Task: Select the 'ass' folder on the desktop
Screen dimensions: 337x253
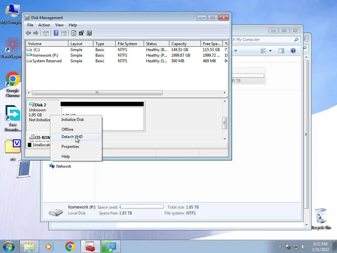Action: pos(13,150)
